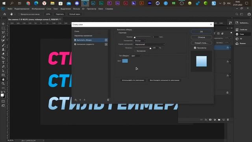Open the stroke color swatch
252x142 pixels.
(125, 61)
